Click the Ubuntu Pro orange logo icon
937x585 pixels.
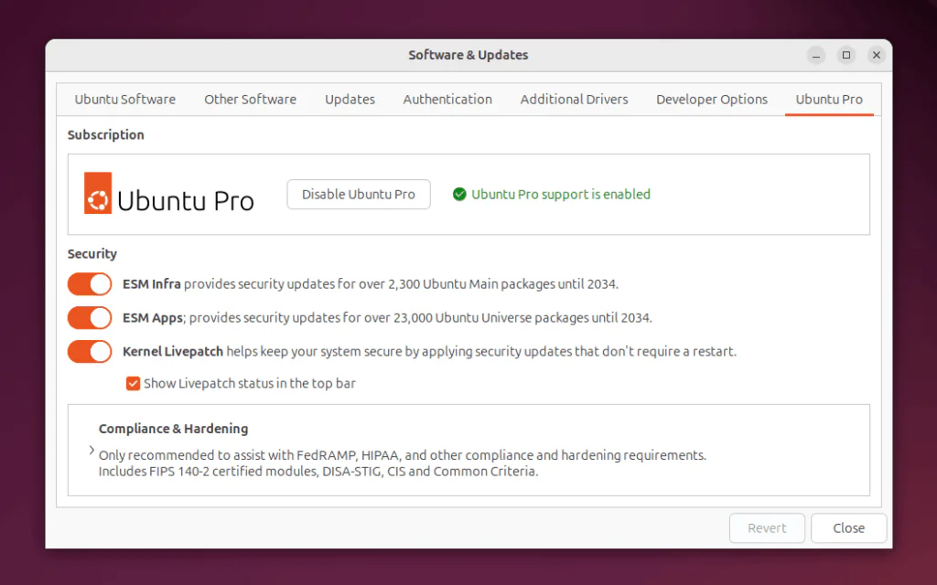pyautogui.click(x=96, y=194)
